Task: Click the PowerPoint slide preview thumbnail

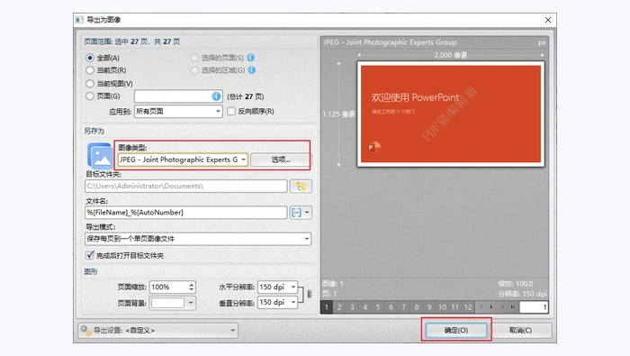Action: click(x=451, y=114)
